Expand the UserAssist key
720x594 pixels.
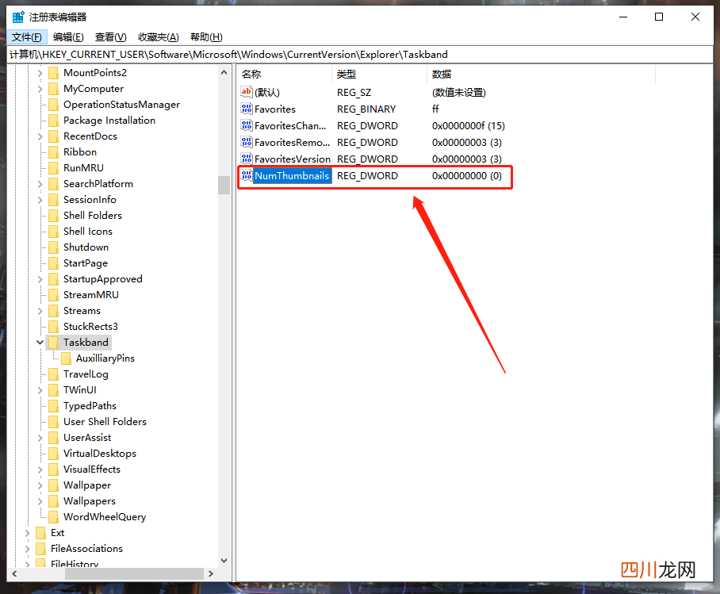(40, 438)
